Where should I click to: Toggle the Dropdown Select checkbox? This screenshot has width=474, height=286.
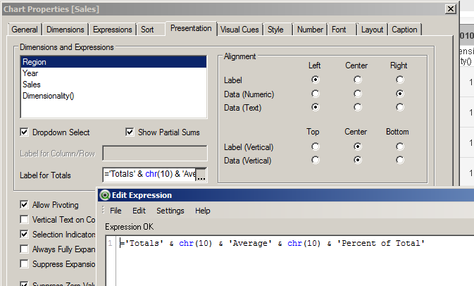tap(25, 132)
